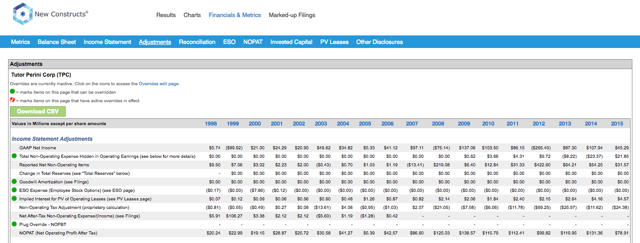Viewport: 640px width, 243px height.
Task: Click NOPAT 1998 value $20.24
Action: pos(214,233)
